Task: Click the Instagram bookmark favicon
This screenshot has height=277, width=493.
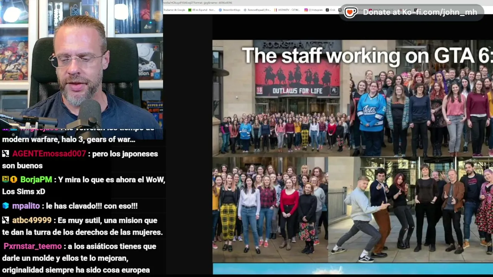Action: pyautogui.click(x=306, y=10)
